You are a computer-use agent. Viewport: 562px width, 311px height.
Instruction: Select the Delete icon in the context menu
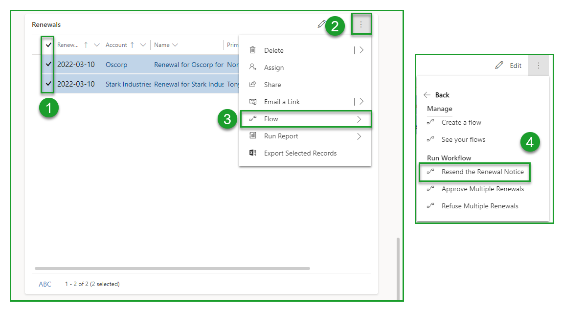(x=252, y=50)
